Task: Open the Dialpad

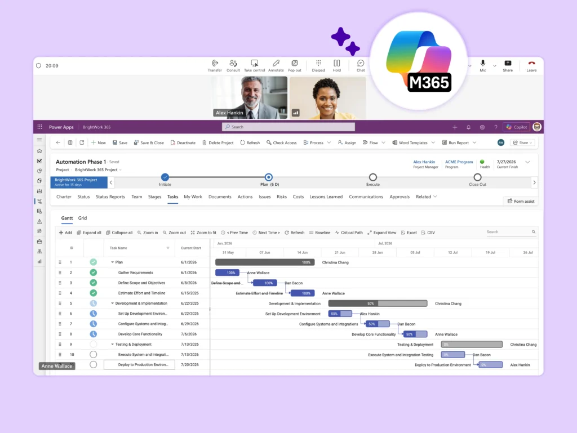Action: click(318, 65)
